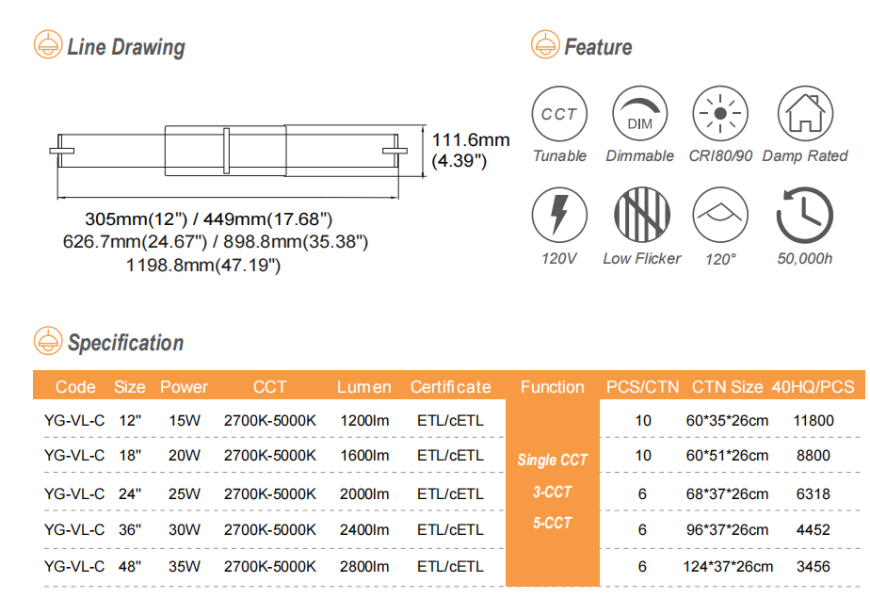
Task: Select the Low Flicker icon
Action: pyautogui.click(x=641, y=216)
